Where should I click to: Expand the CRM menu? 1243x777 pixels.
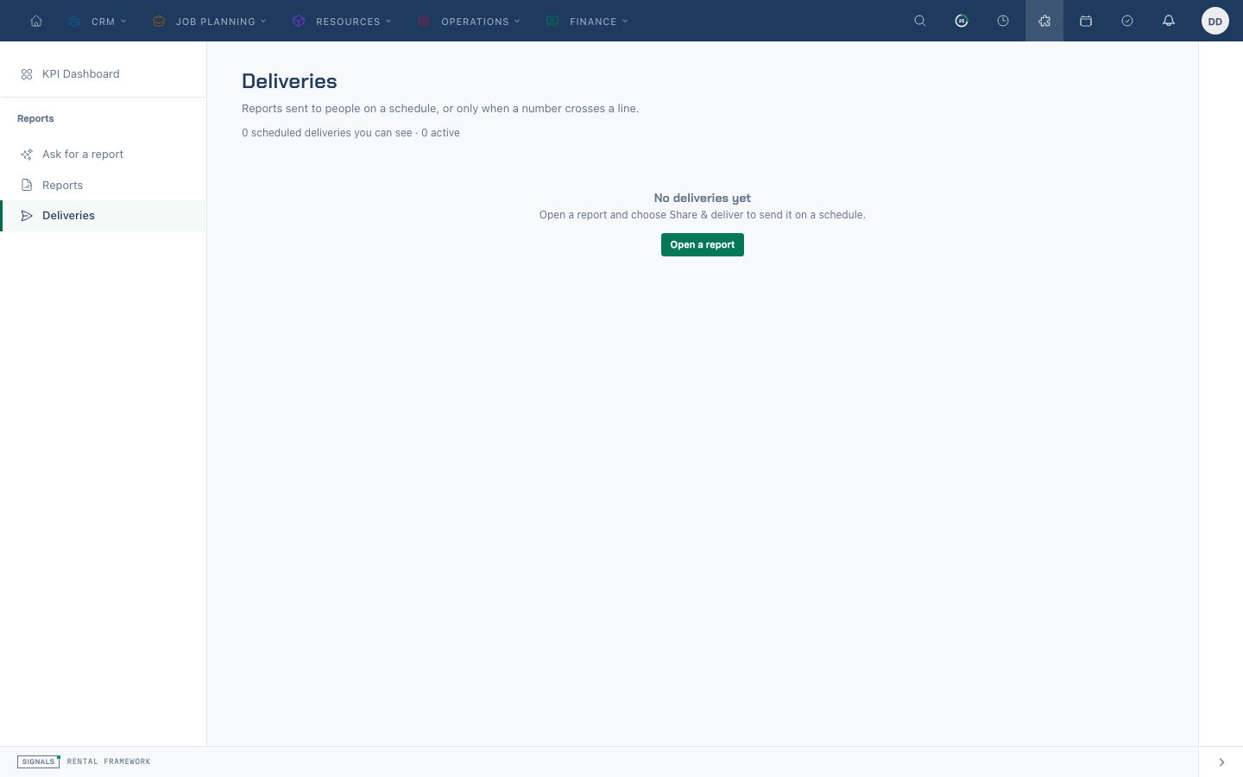(98, 21)
